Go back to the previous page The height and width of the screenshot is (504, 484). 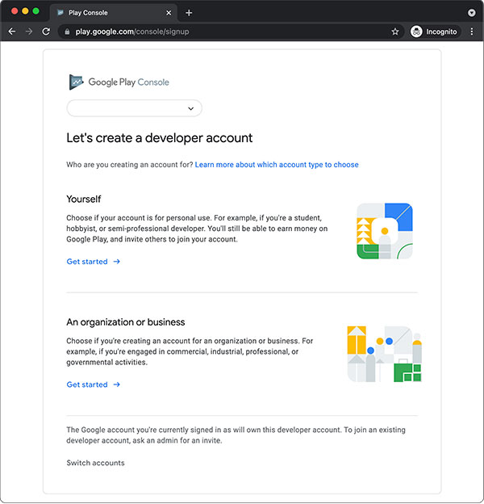point(12,31)
